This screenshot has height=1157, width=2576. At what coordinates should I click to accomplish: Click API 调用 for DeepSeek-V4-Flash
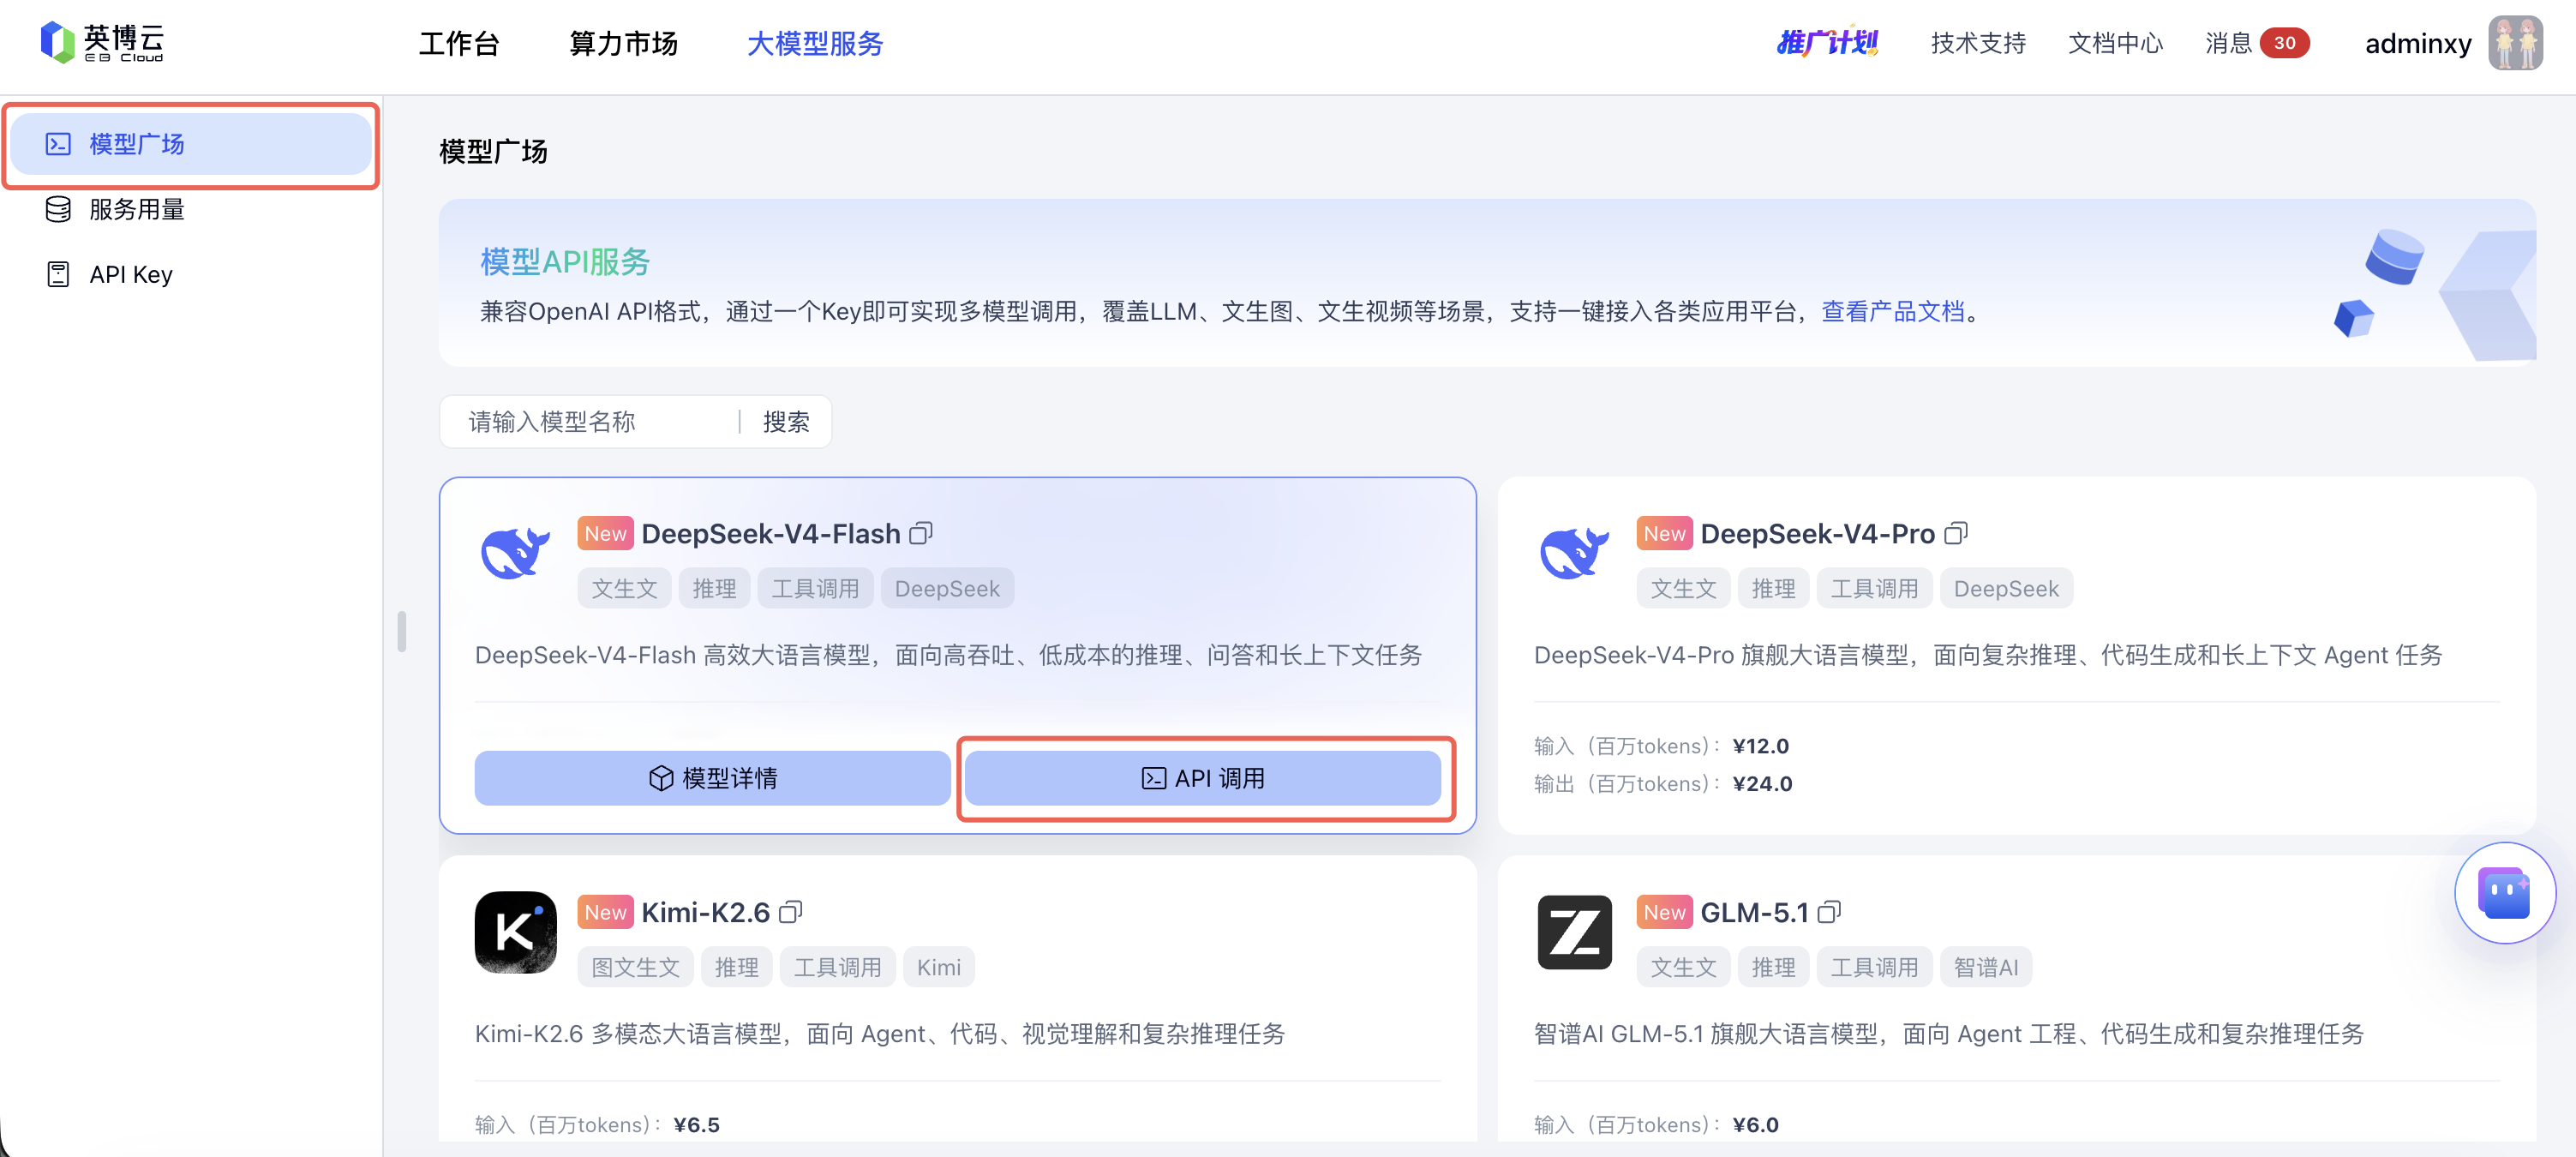pos(1202,778)
